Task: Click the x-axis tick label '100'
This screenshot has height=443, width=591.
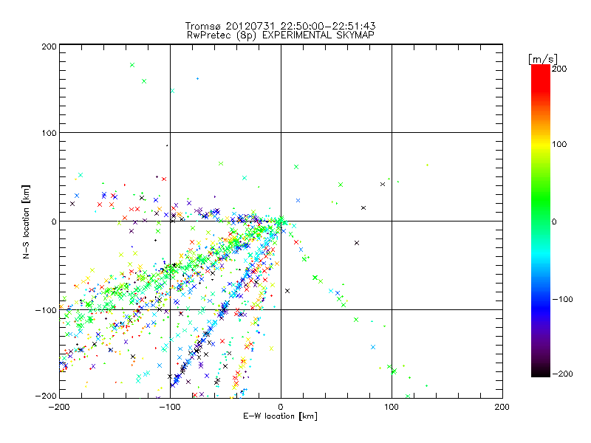Action: click(x=392, y=407)
